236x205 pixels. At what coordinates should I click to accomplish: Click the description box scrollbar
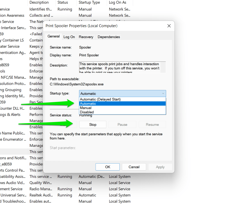tap(163, 67)
